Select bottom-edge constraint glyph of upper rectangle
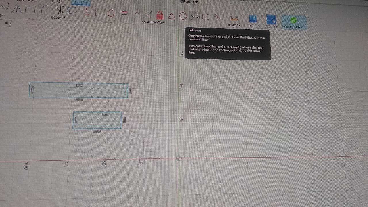 [x=79, y=100]
